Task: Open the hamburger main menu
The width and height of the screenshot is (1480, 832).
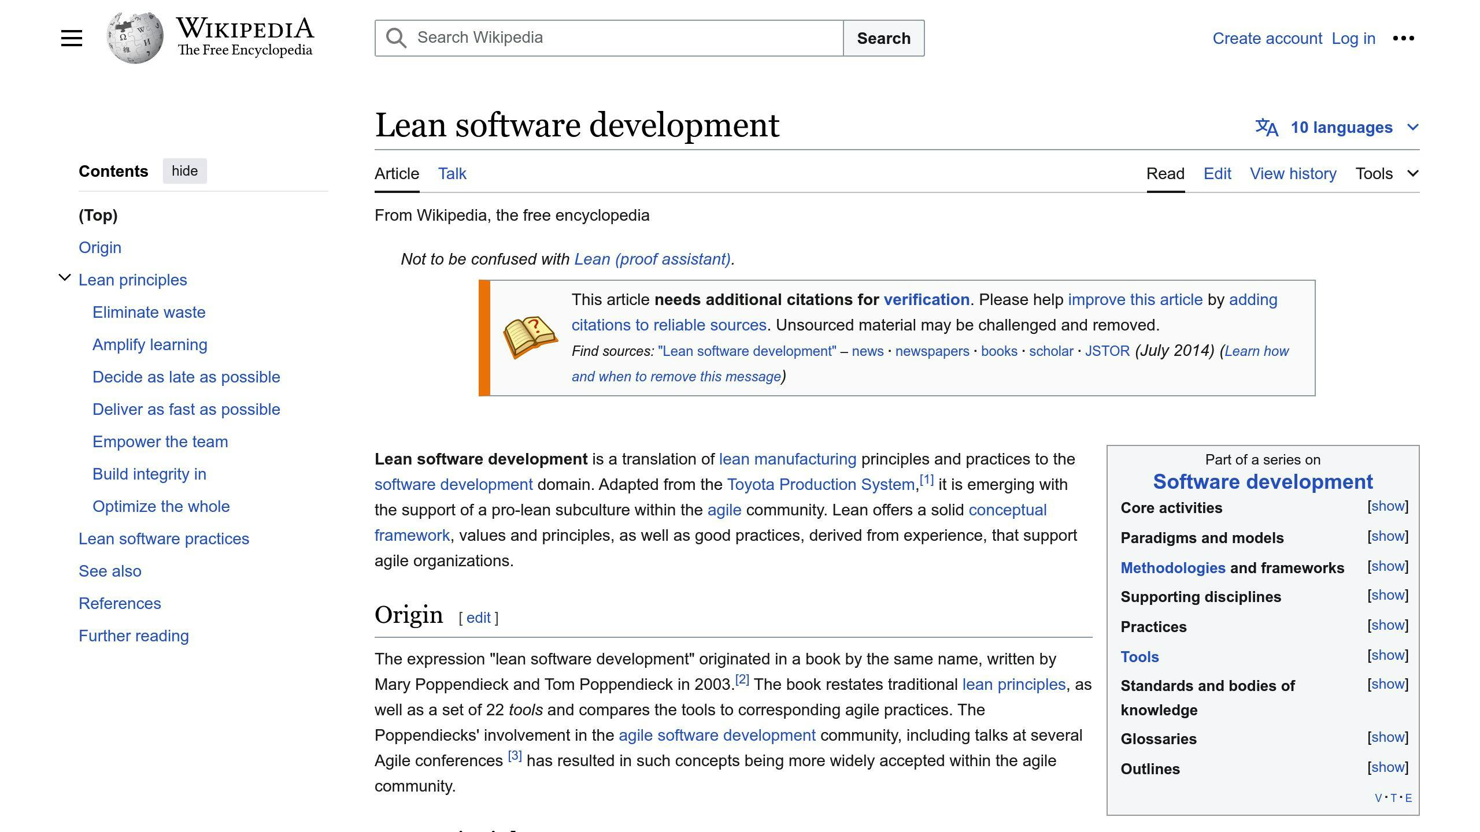Action: coord(71,38)
